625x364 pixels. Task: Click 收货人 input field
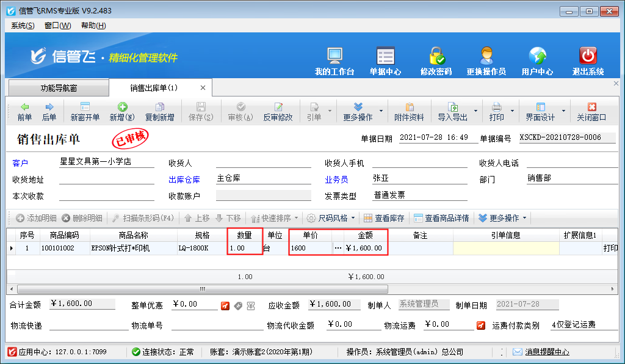[x=264, y=162]
